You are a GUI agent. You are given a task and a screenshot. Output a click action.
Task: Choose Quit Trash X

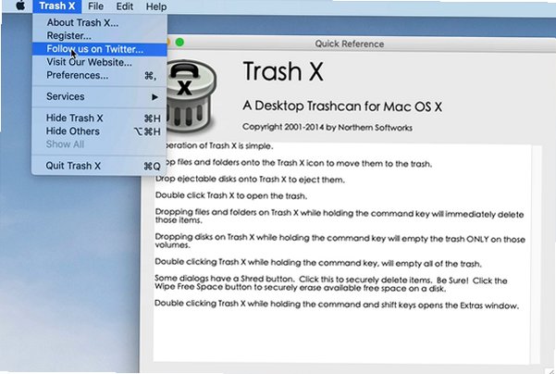[99, 166]
